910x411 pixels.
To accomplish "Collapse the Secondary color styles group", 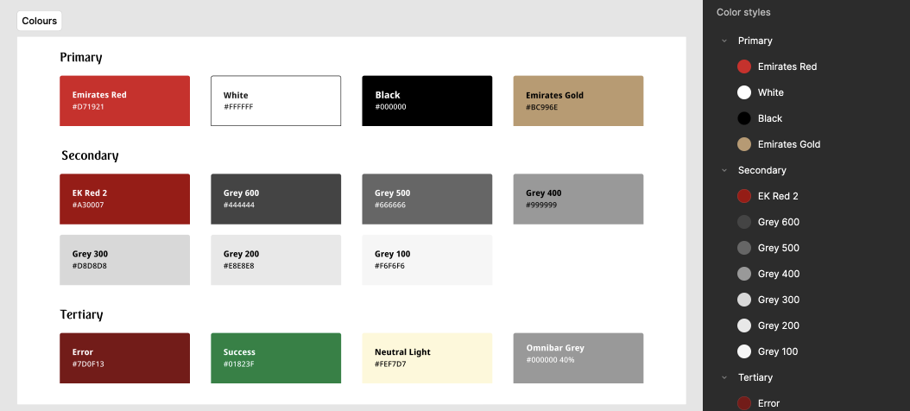I will (724, 170).
